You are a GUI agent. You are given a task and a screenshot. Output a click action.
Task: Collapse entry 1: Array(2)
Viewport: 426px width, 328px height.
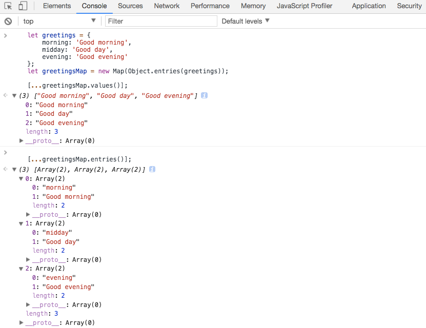point(21,223)
